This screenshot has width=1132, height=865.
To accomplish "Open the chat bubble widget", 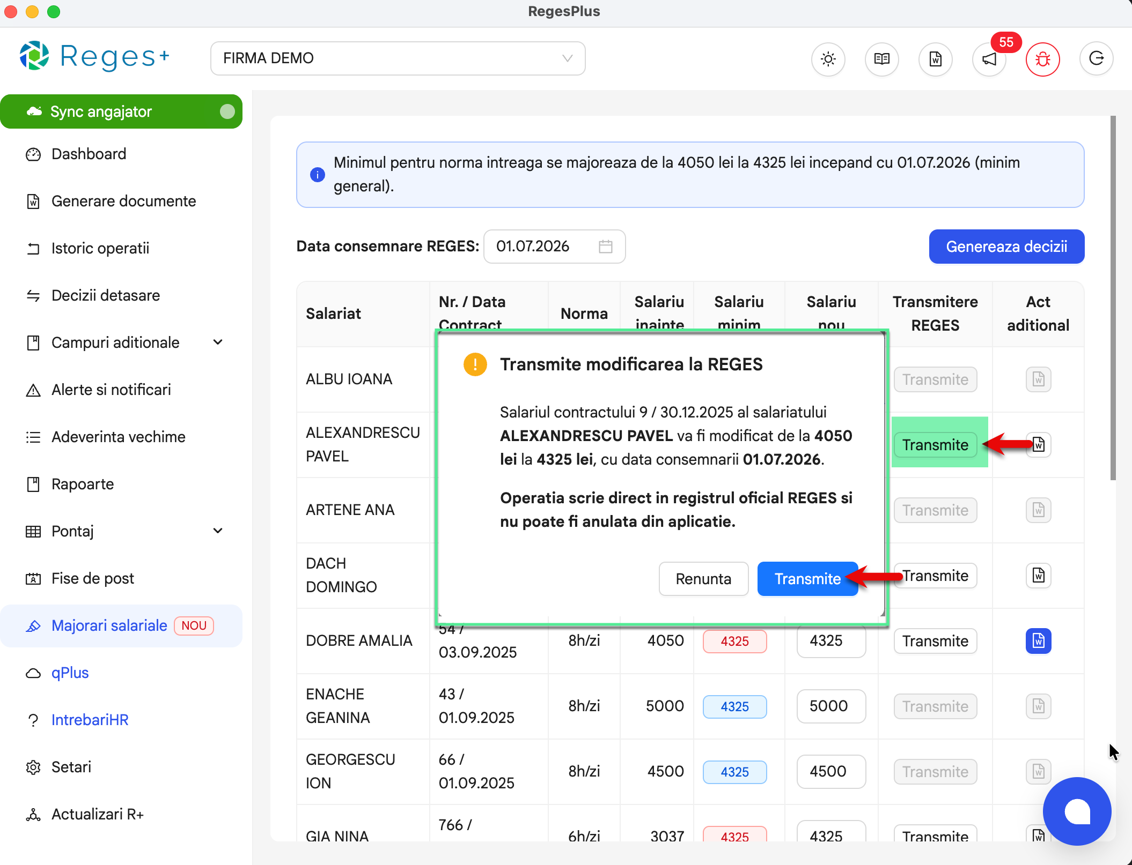I will click(x=1077, y=811).
